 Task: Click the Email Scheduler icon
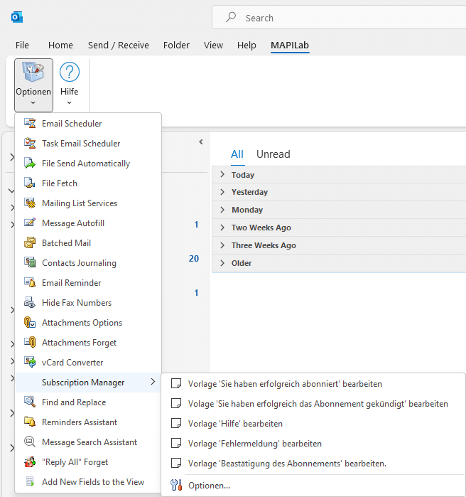pos(30,123)
